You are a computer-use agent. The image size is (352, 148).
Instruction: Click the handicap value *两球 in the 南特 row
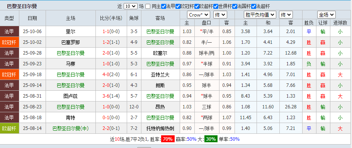pos(207,118)
